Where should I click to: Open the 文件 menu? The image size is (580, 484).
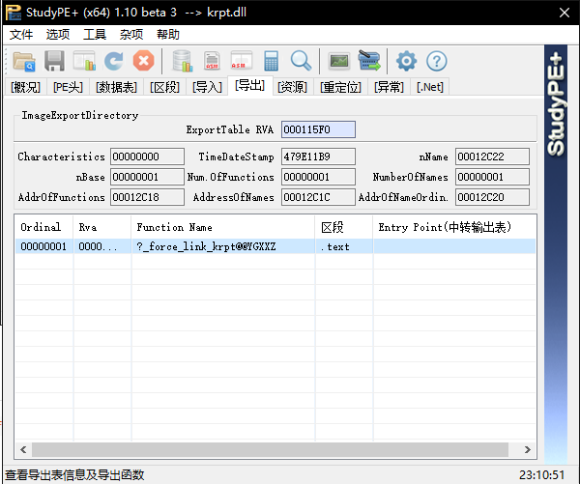pos(21,35)
